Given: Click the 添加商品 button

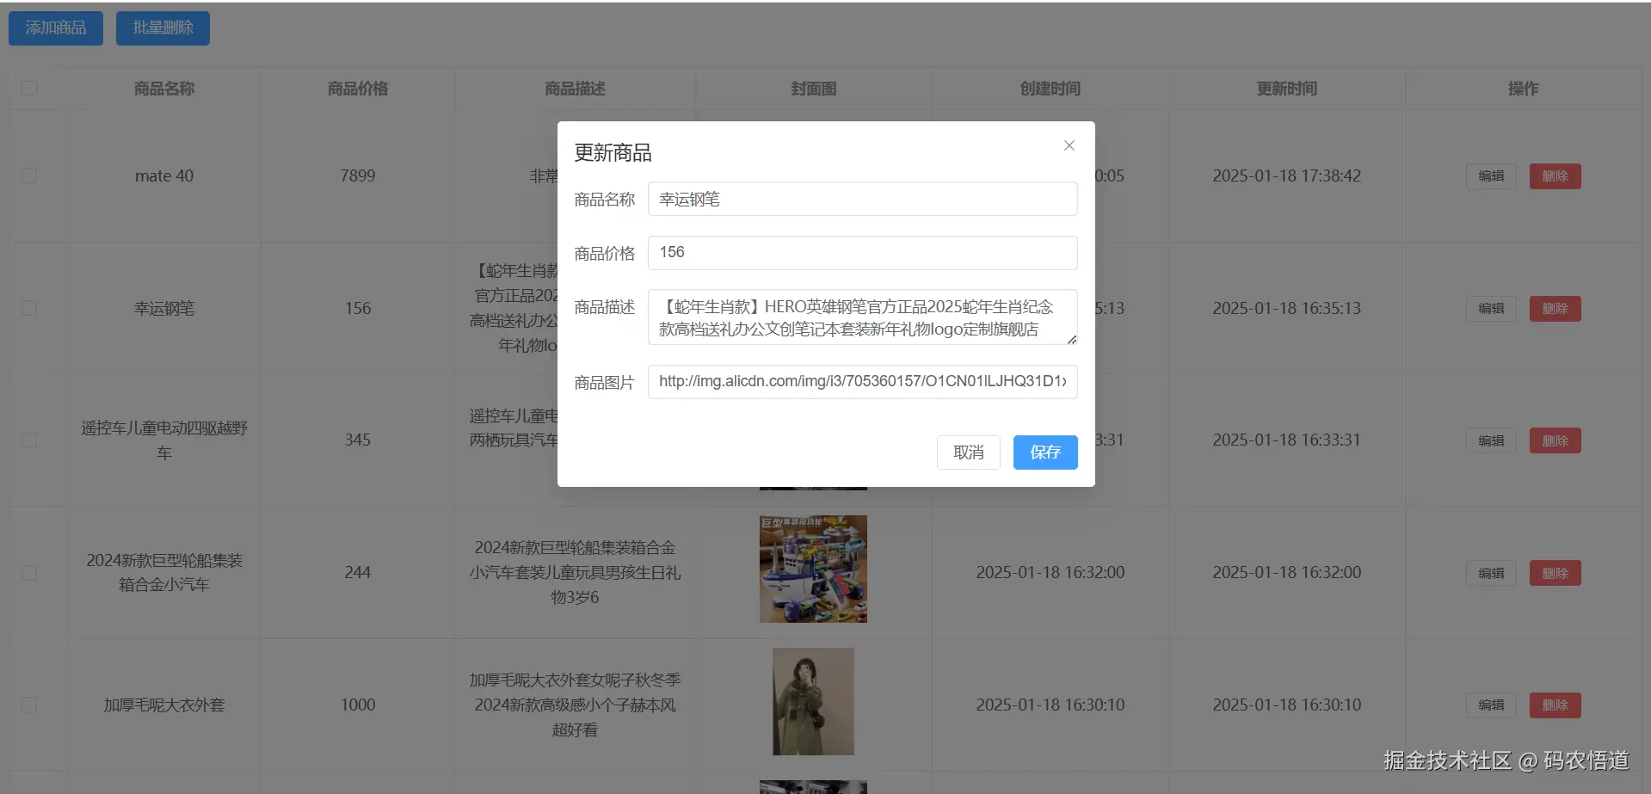Looking at the screenshot, I should [x=56, y=28].
